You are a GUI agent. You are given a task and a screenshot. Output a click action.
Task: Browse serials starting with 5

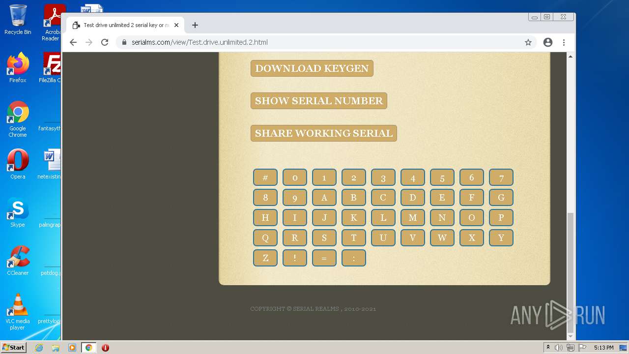click(x=442, y=177)
